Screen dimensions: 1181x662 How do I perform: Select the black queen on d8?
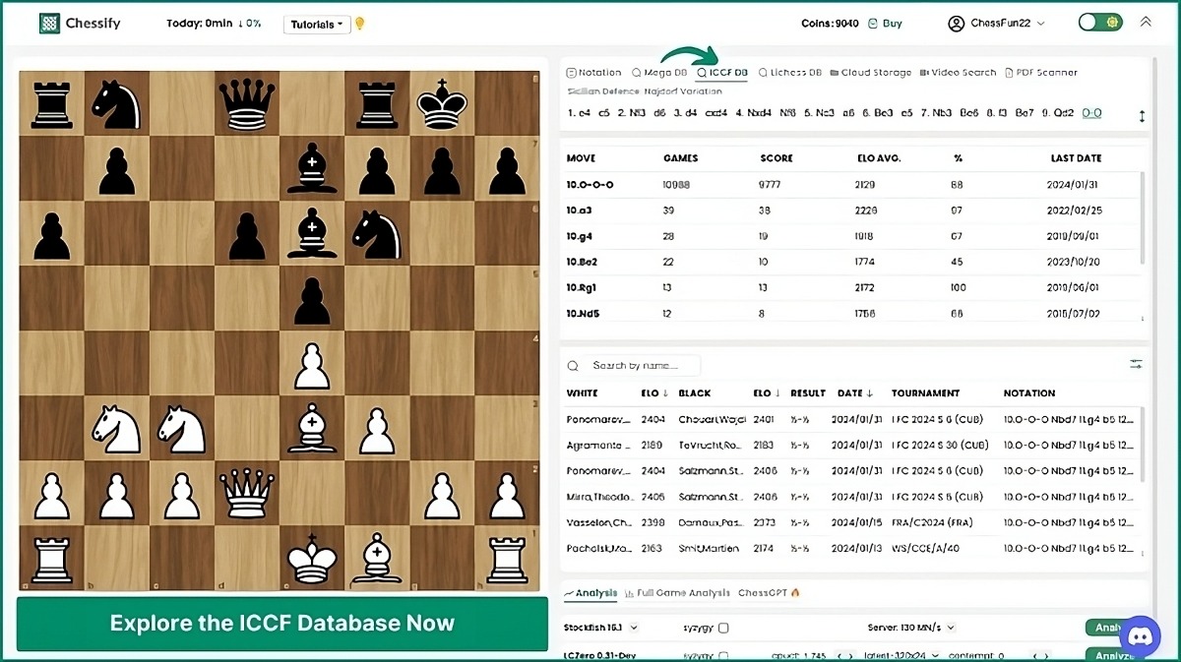coord(247,102)
